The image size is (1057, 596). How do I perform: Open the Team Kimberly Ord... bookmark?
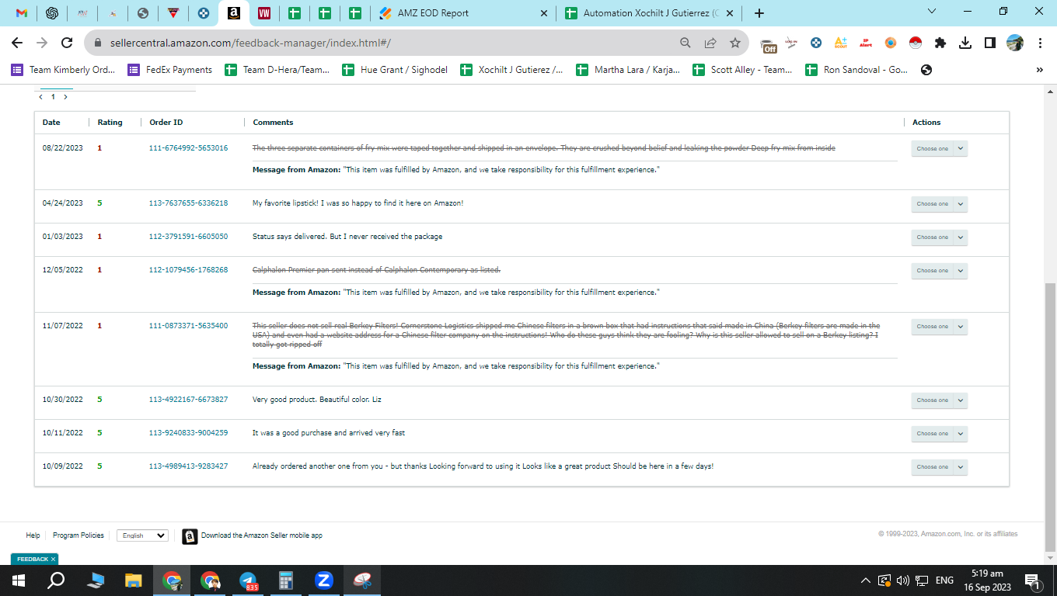[x=63, y=70]
